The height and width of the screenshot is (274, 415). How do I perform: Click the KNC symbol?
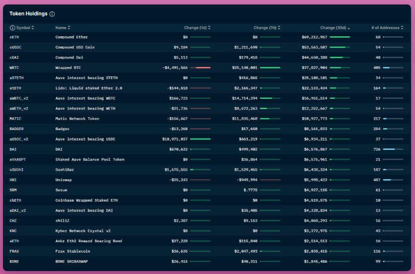[13, 231]
